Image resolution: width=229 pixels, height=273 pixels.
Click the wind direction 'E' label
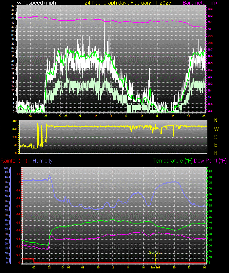coord(216,145)
